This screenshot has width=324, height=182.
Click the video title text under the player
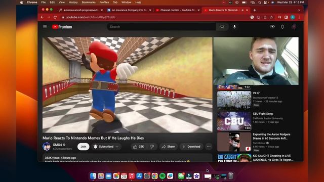point(93,138)
